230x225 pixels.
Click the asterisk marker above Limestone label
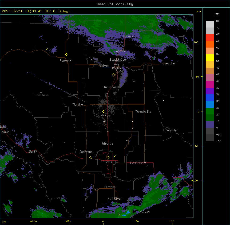coord(41,92)
